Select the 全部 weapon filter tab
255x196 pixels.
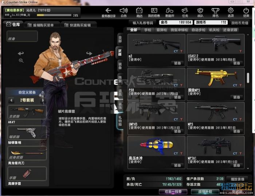click(134, 30)
